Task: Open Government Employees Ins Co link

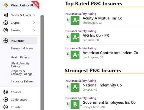Action: pos(109,103)
